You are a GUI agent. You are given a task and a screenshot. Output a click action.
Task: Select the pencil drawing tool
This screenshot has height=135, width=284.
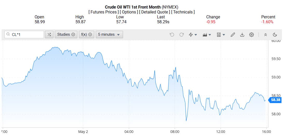233,35
